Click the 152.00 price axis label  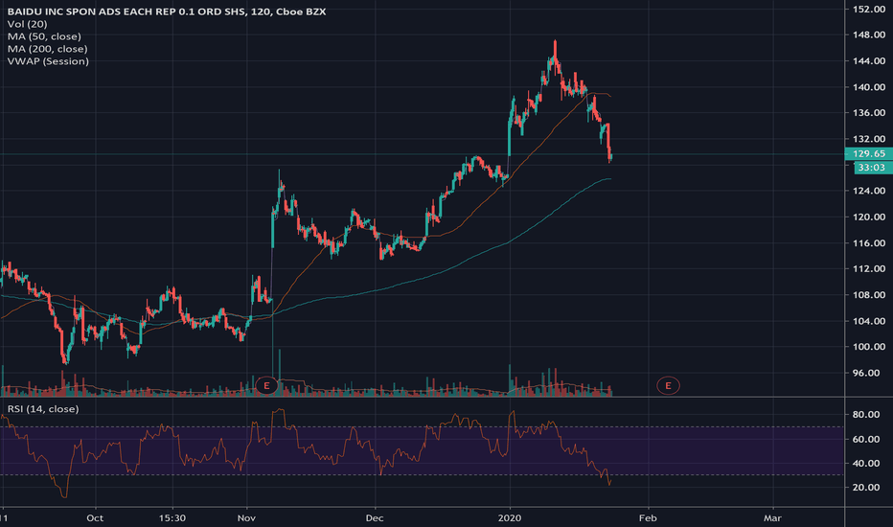point(868,10)
